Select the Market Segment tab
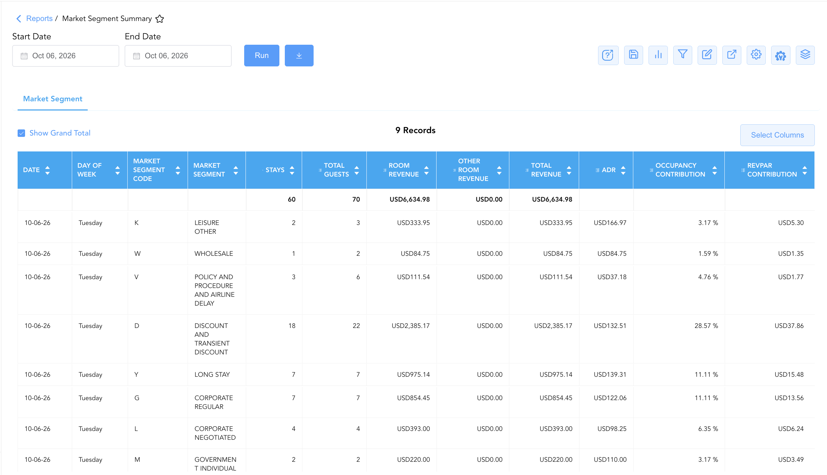827x475 pixels. point(52,99)
